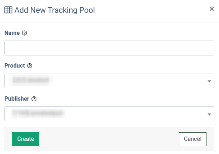This screenshot has width=219, height=154.
Task: Open the Publisher combo box
Action: click(x=109, y=114)
